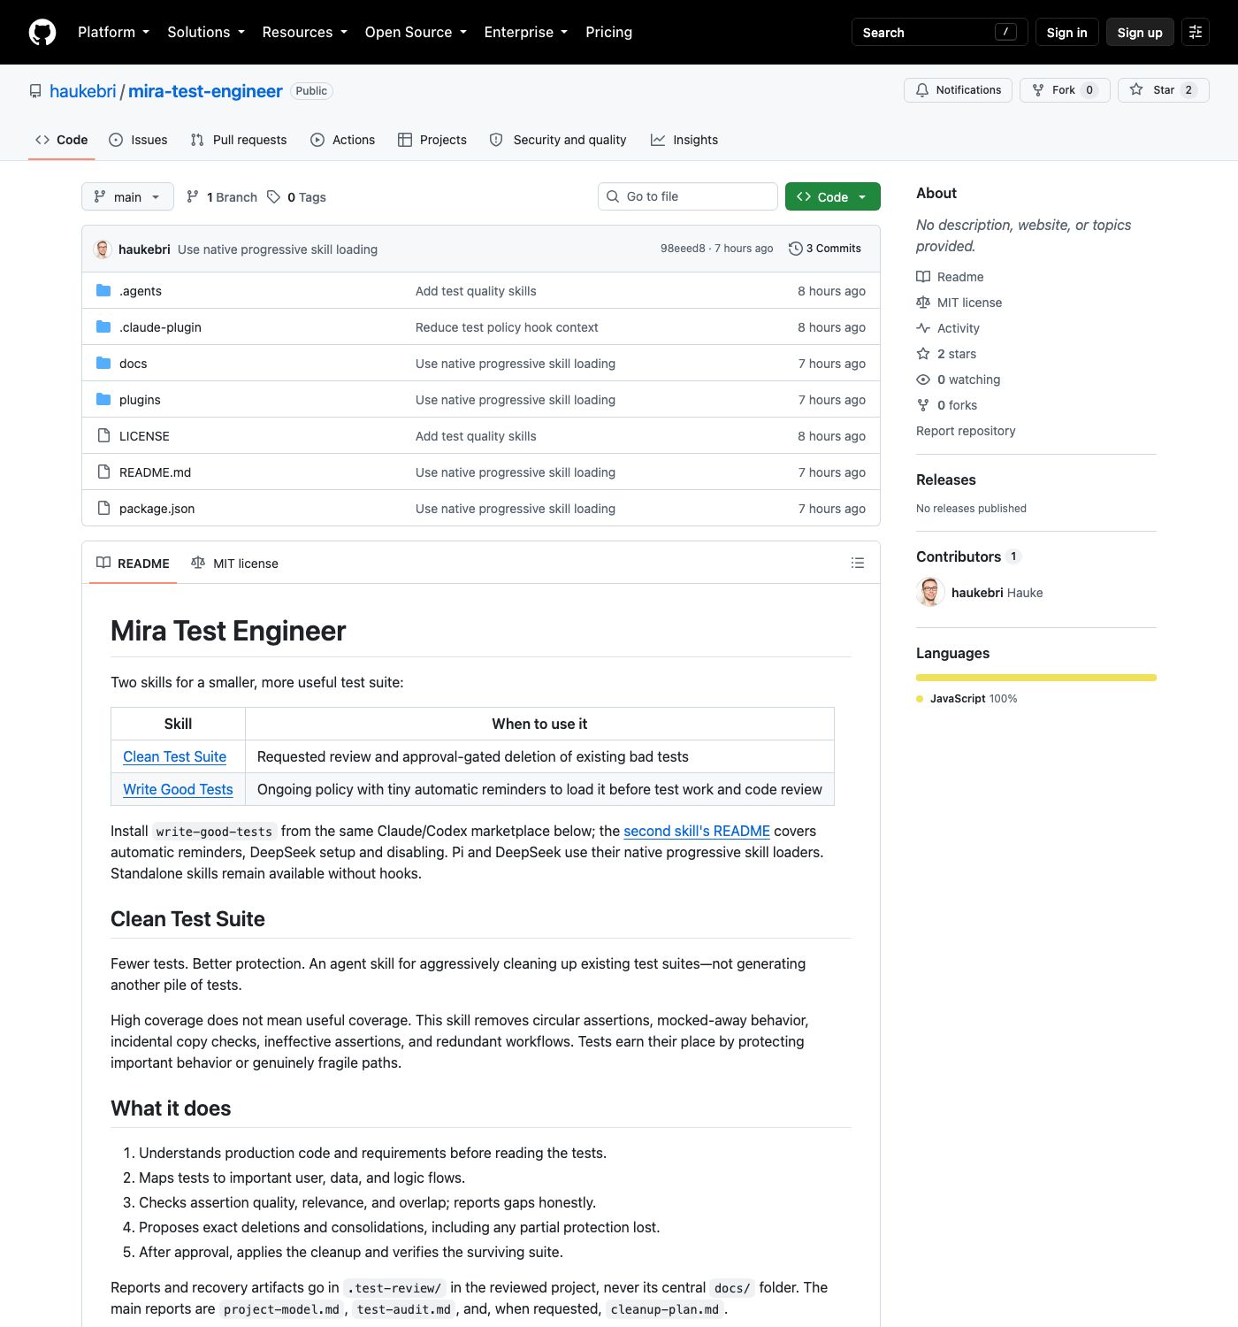Click commit hash 98eeed8
Image resolution: width=1238 pixels, height=1327 pixels.
tap(683, 249)
